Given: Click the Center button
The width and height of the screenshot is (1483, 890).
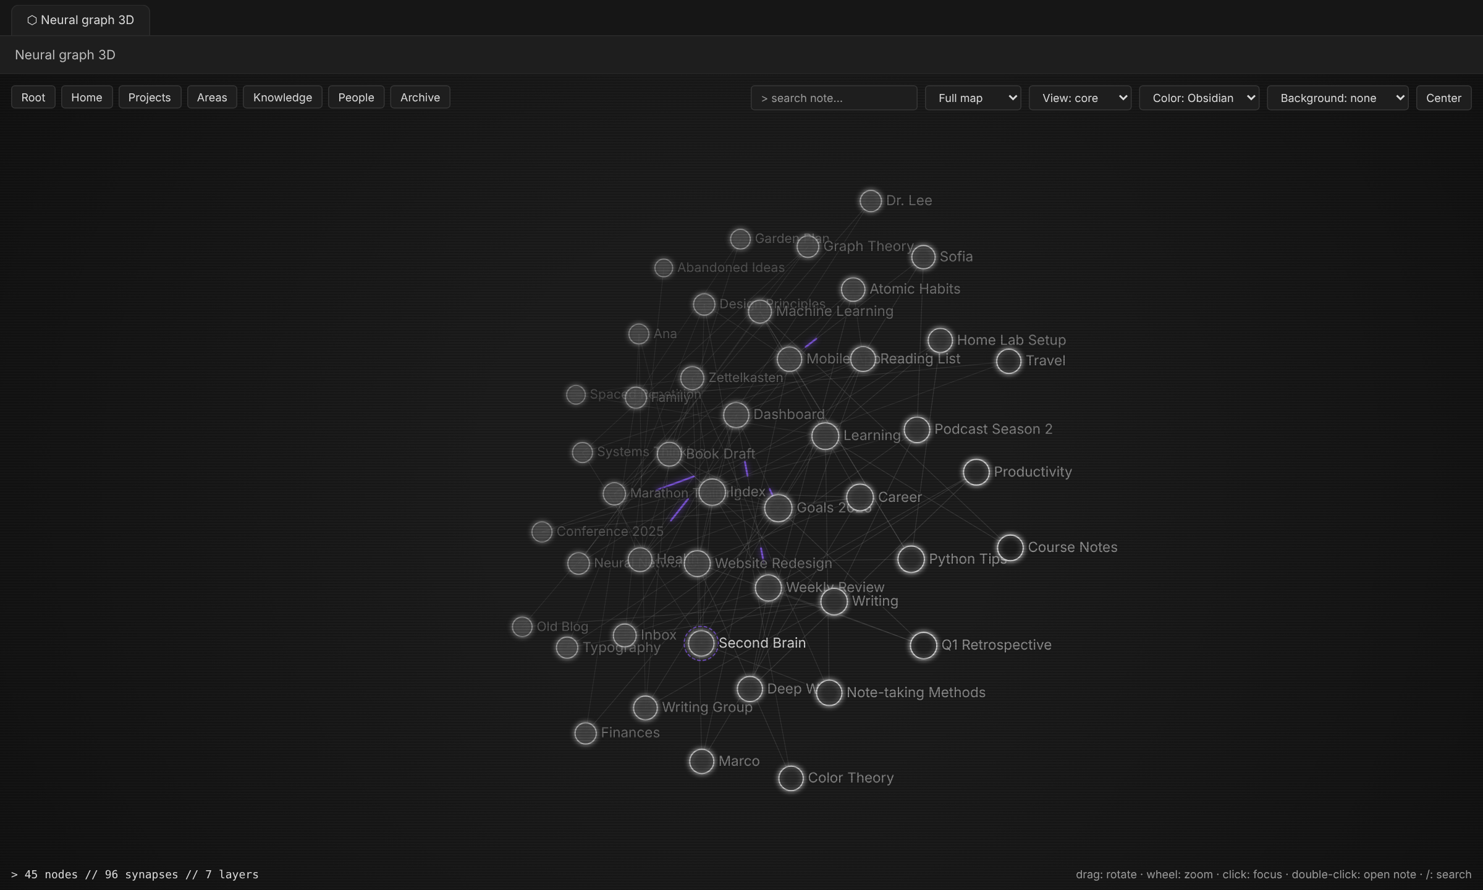Looking at the screenshot, I should click(x=1443, y=98).
